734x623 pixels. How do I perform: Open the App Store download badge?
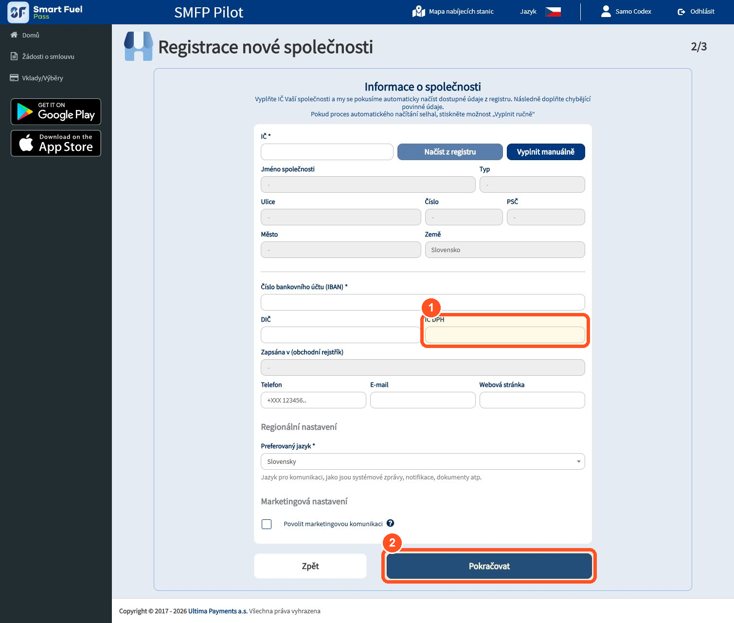click(x=56, y=143)
